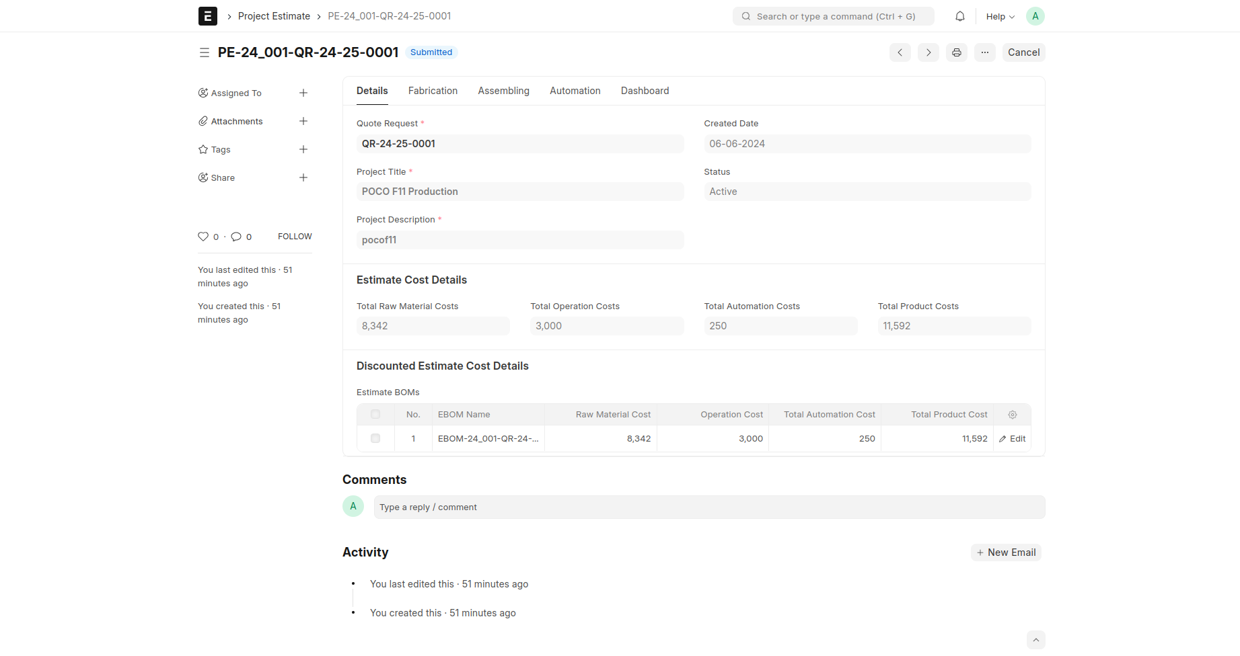This screenshot has width=1240, height=656.
Task: Click the comment reply input field
Action: pyautogui.click(x=708, y=507)
